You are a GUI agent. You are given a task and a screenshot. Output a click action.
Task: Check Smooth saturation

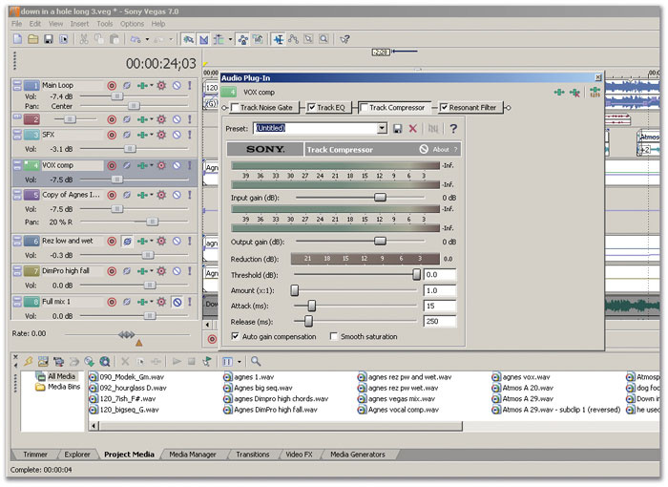pyautogui.click(x=334, y=336)
